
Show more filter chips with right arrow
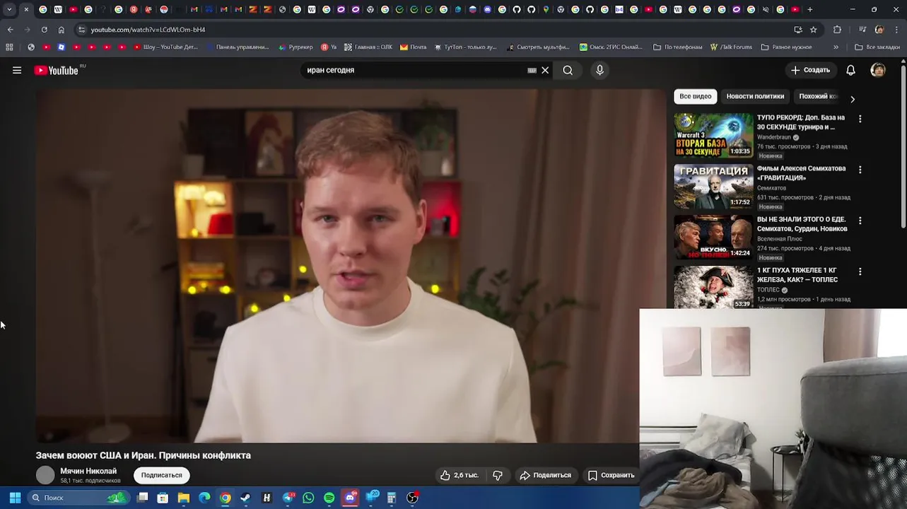852,99
